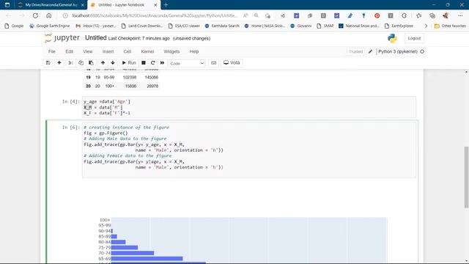This screenshot has width=469, height=264.
Task: Switch to the My Drive/Anaconda browser tab
Action: click(x=51, y=5)
